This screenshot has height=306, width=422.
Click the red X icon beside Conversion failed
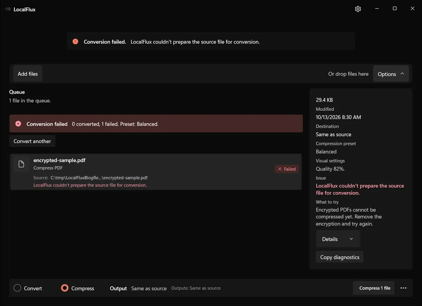18,124
